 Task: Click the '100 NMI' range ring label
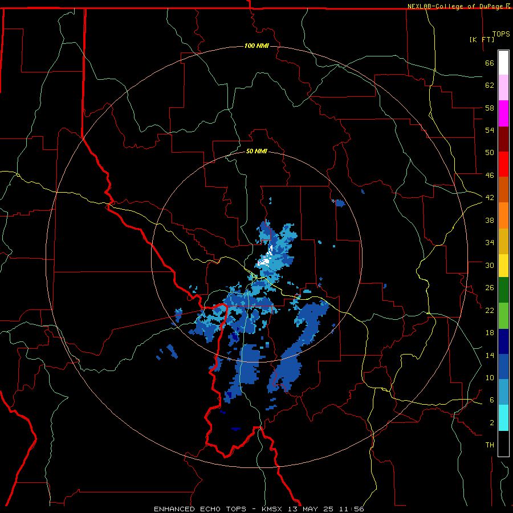256,46
